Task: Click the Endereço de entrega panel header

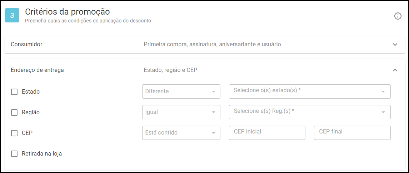Action: [x=205, y=70]
